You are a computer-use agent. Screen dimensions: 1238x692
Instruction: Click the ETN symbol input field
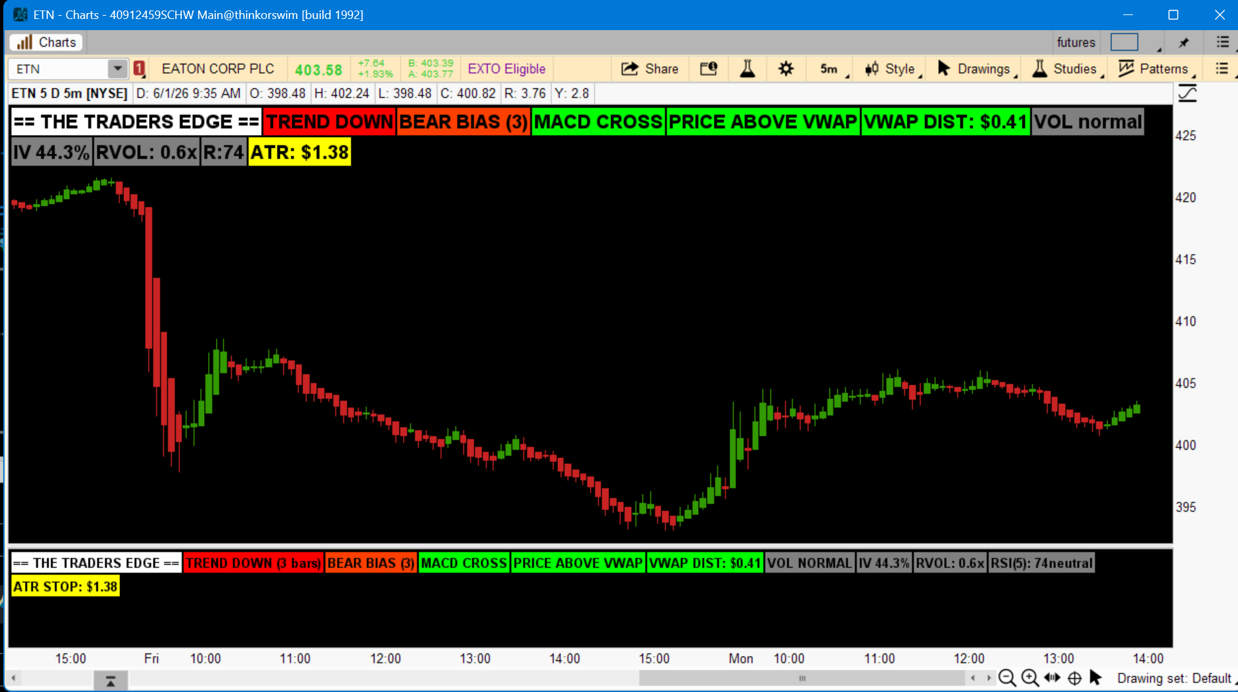[58, 69]
